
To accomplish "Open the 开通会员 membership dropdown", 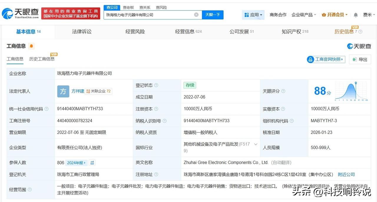I will click(335, 15).
